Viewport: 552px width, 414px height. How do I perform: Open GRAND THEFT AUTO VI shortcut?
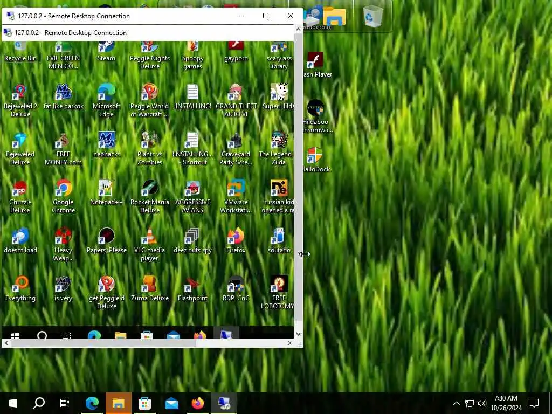pyautogui.click(x=236, y=101)
